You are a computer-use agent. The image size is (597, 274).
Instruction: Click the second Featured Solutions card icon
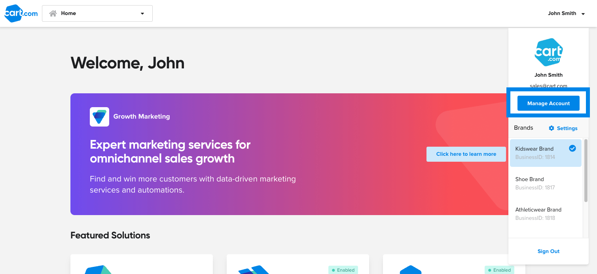tap(254, 270)
